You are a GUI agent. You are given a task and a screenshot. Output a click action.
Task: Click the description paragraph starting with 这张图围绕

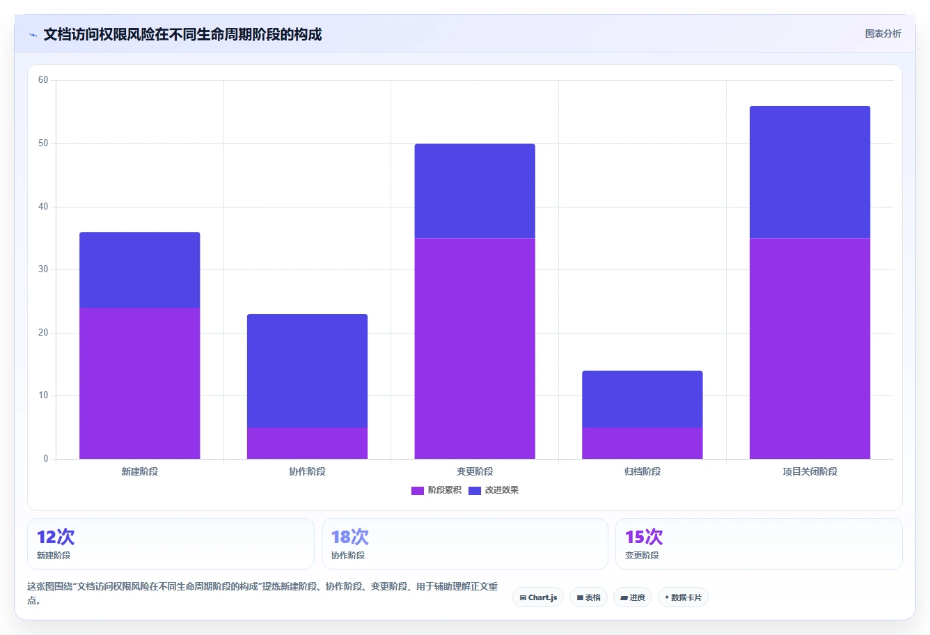pyautogui.click(x=262, y=593)
